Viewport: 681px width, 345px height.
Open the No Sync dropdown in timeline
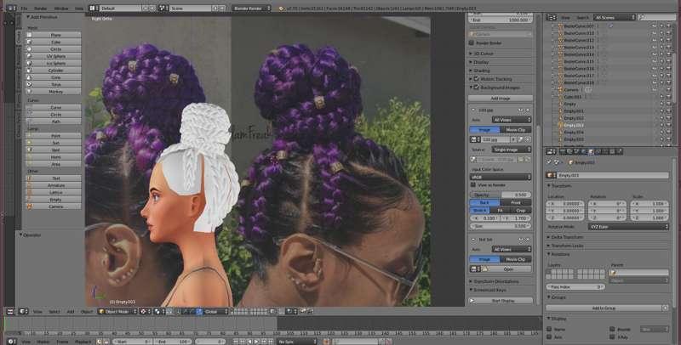pyautogui.click(x=297, y=341)
